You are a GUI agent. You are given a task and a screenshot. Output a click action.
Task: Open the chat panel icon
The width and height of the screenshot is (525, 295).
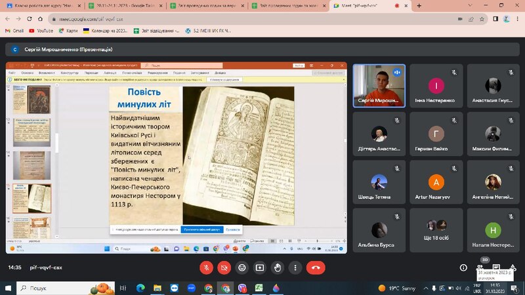pos(496,267)
